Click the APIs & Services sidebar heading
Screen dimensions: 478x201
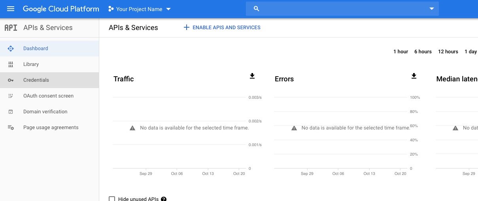(x=48, y=28)
